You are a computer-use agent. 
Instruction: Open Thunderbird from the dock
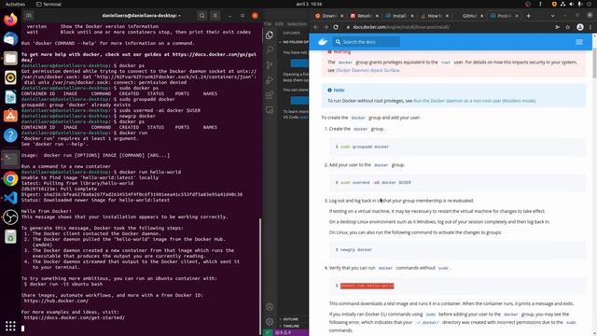point(10,39)
